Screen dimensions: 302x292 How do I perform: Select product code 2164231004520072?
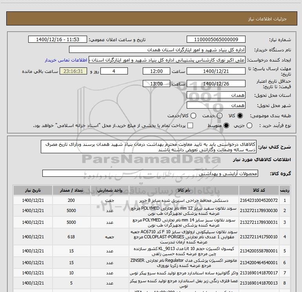pyautogui.click(x=259, y=200)
